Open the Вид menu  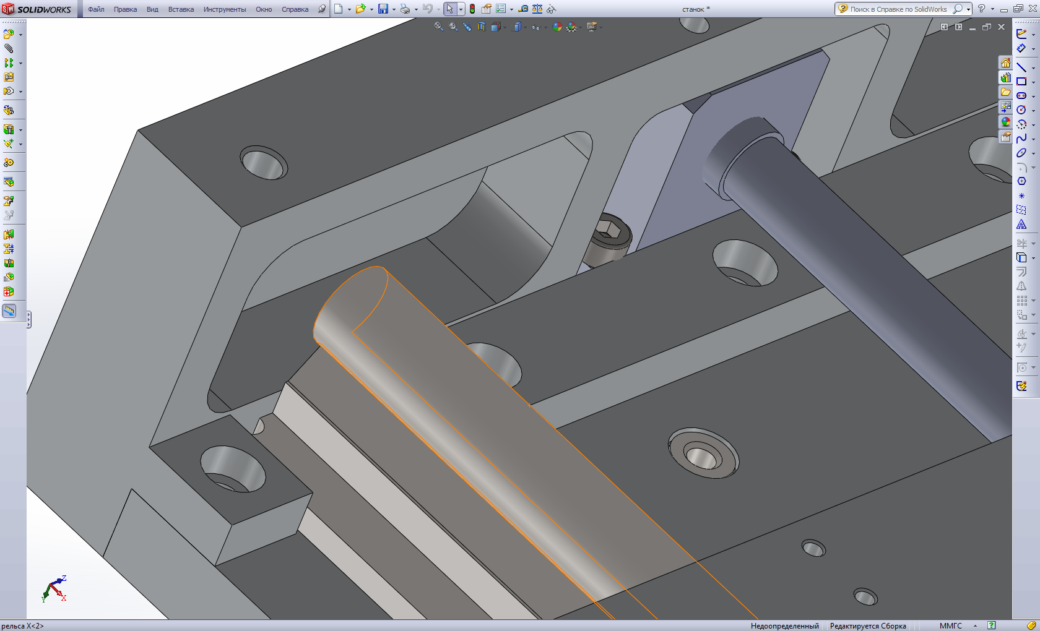point(152,9)
